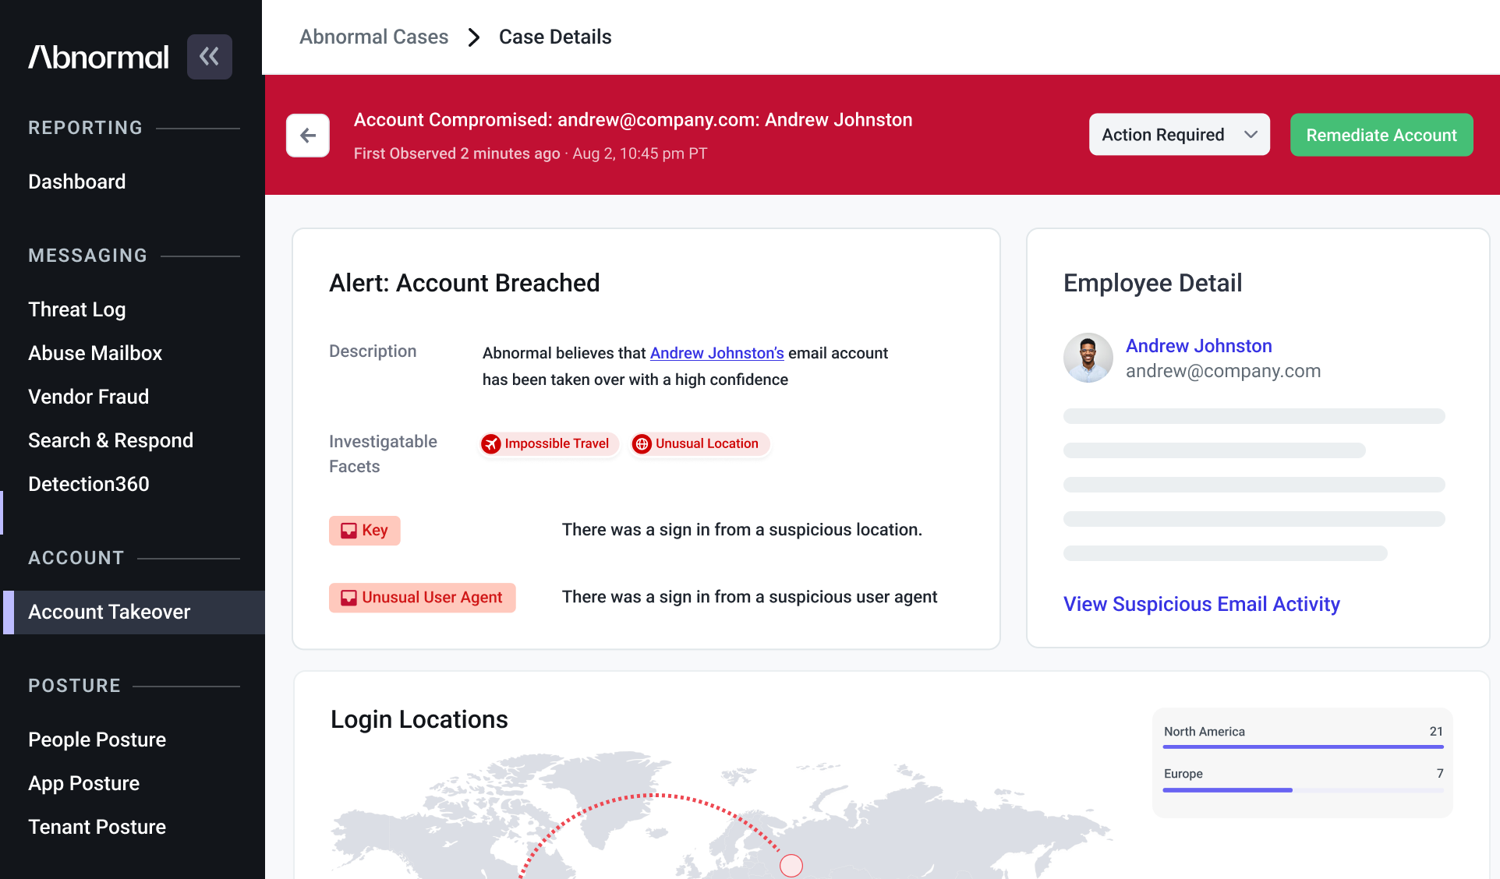Click the Unusual Location globe icon
This screenshot has height=879, width=1500.
pyautogui.click(x=642, y=444)
